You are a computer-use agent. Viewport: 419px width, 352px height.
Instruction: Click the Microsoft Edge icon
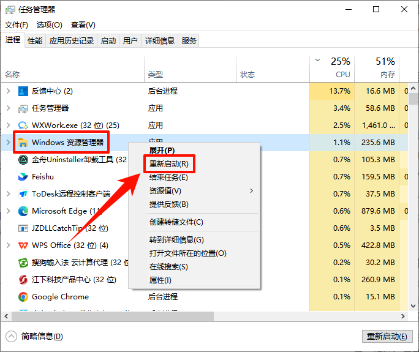coord(23,211)
